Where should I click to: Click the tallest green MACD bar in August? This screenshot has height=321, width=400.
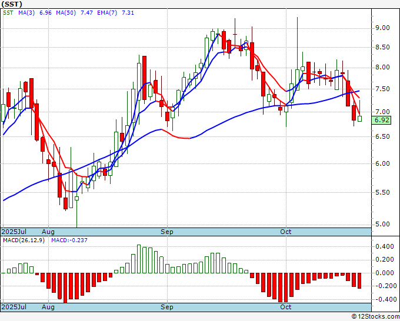click(139, 259)
